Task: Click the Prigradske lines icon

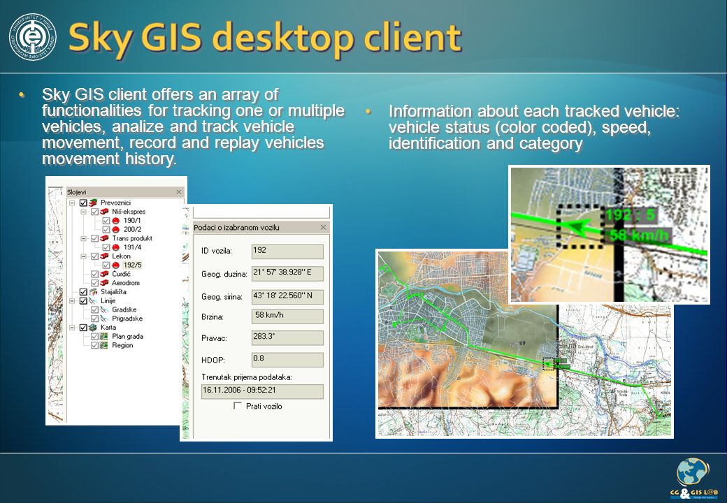Action: [x=104, y=319]
